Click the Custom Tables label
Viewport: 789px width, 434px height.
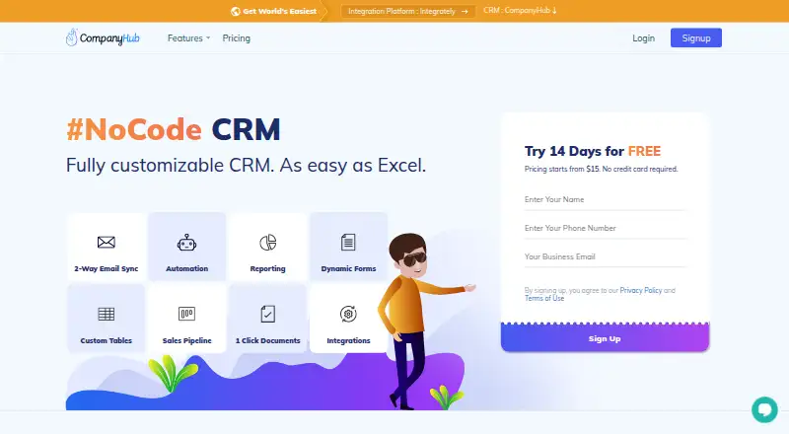click(x=107, y=341)
